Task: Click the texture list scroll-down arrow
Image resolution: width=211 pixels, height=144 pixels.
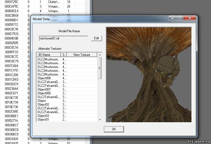Action: coord(100,120)
